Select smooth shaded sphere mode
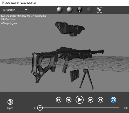The width and height of the screenshot is (129, 113). [69, 10]
